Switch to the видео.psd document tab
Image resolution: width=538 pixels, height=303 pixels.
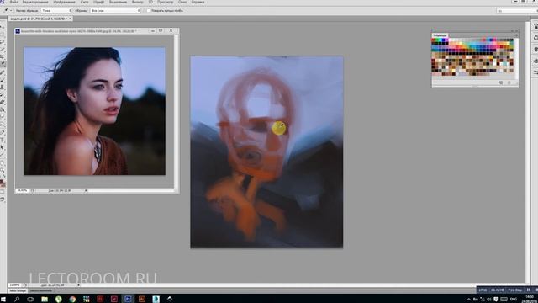[38, 19]
